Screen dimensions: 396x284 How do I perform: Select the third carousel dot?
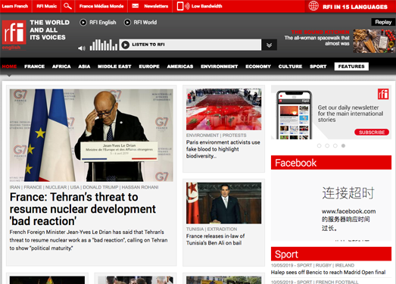tap(335, 146)
